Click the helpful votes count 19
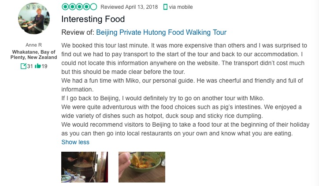 tap(45, 66)
